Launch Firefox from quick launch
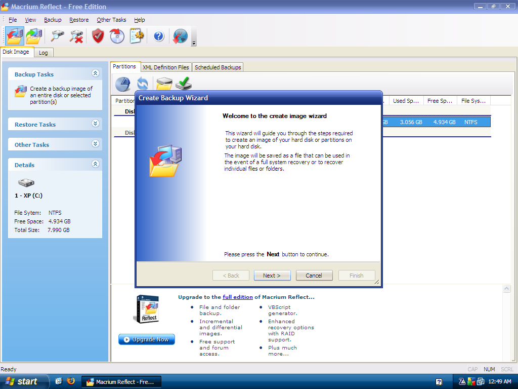 [x=71, y=381]
